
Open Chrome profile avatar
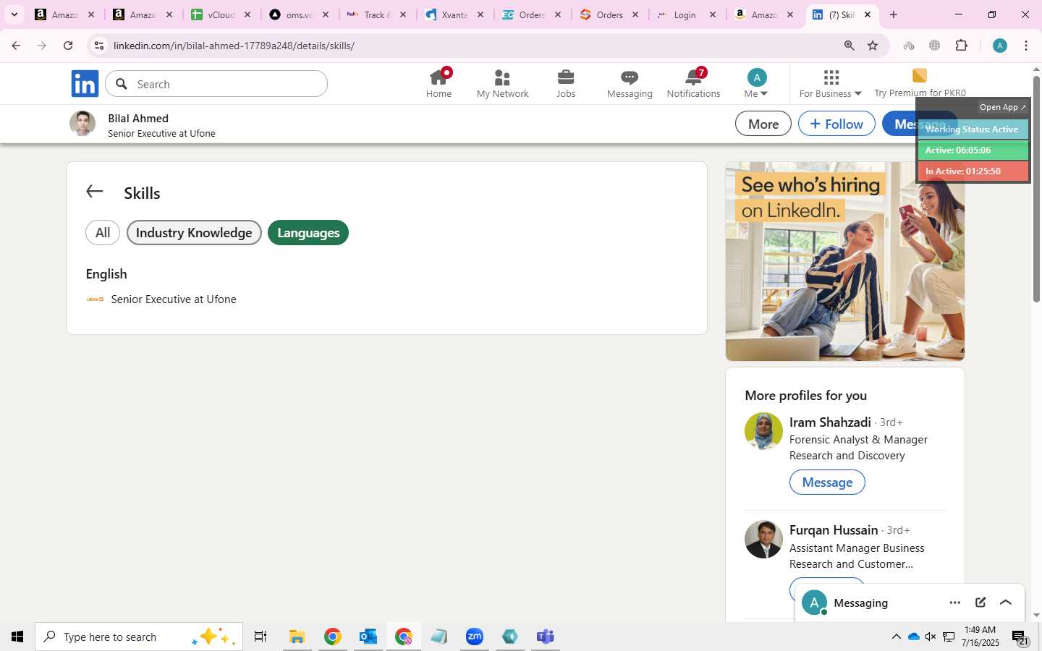(1000, 46)
